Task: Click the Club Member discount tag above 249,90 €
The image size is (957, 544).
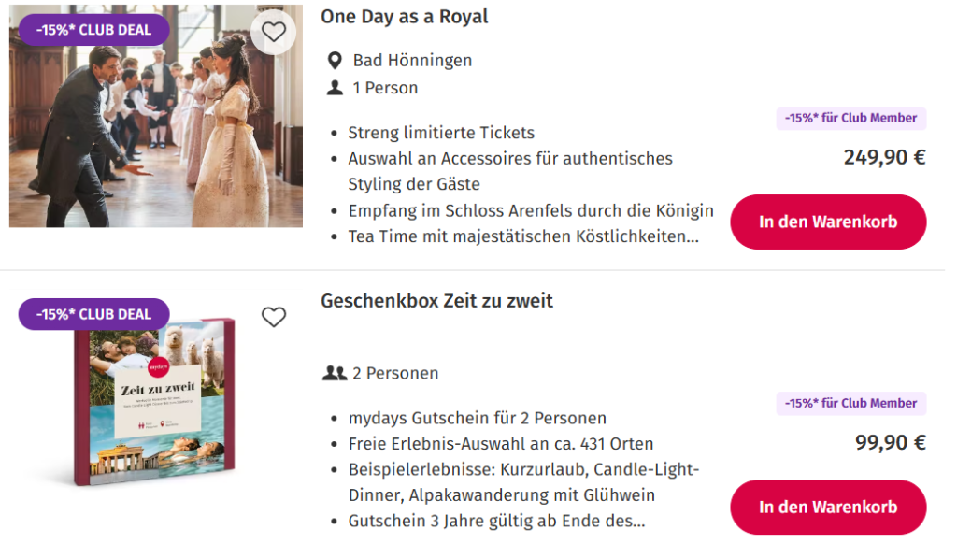Action: pyautogui.click(x=850, y=119)
